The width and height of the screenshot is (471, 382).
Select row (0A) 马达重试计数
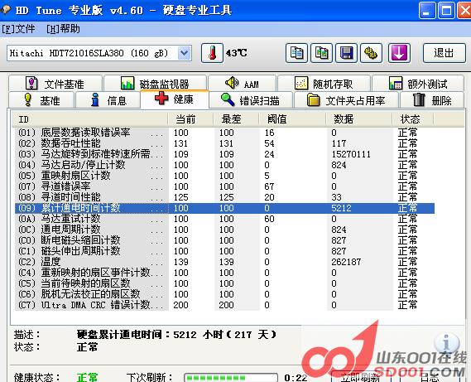point(224,219)
